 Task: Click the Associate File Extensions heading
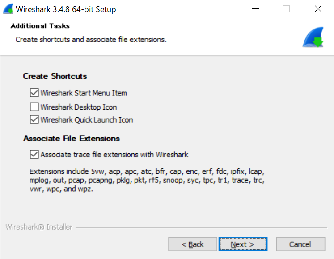(72, 139)
